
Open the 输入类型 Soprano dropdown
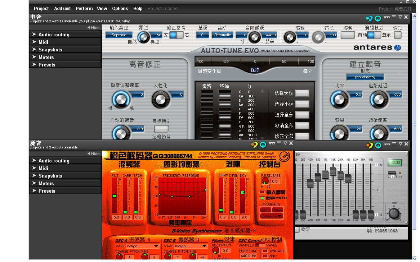[x=119, y=35]
